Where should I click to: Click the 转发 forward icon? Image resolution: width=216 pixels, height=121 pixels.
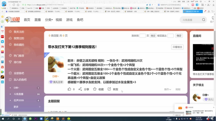coord(109,89)
